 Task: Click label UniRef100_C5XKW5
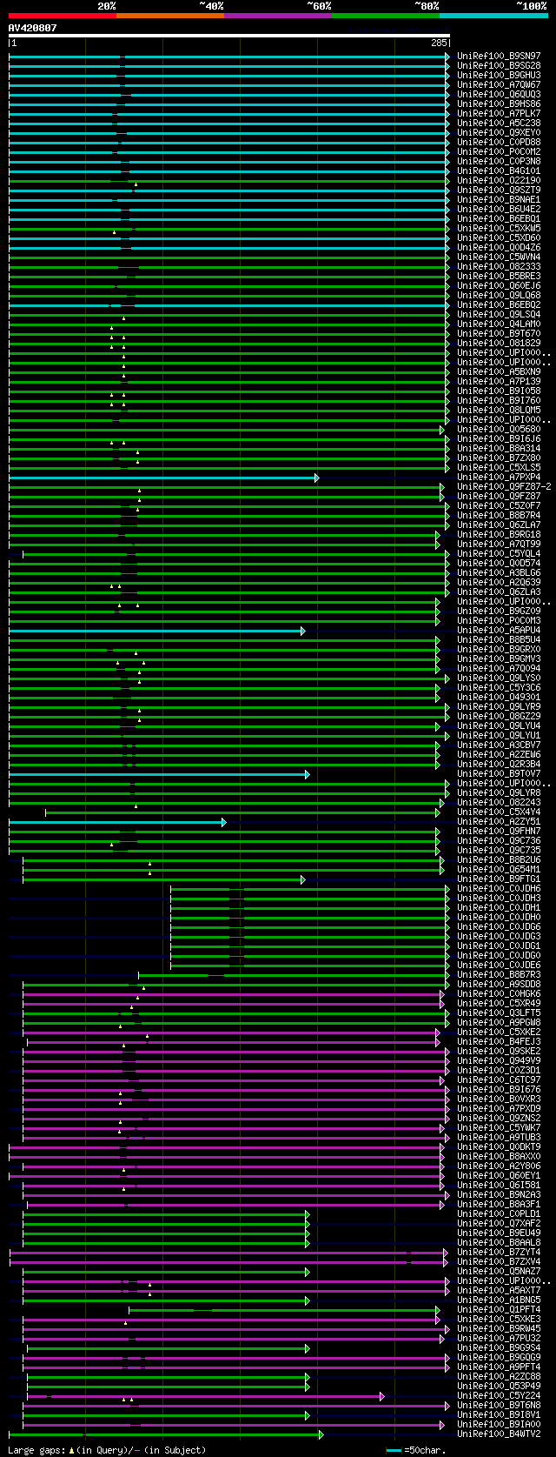[499, 229]
